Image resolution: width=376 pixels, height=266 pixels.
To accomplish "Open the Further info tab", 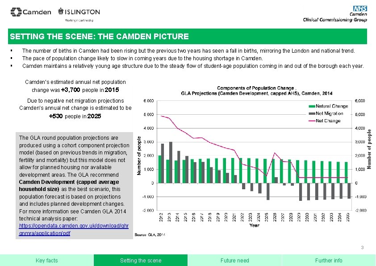I will click(329, 260).
